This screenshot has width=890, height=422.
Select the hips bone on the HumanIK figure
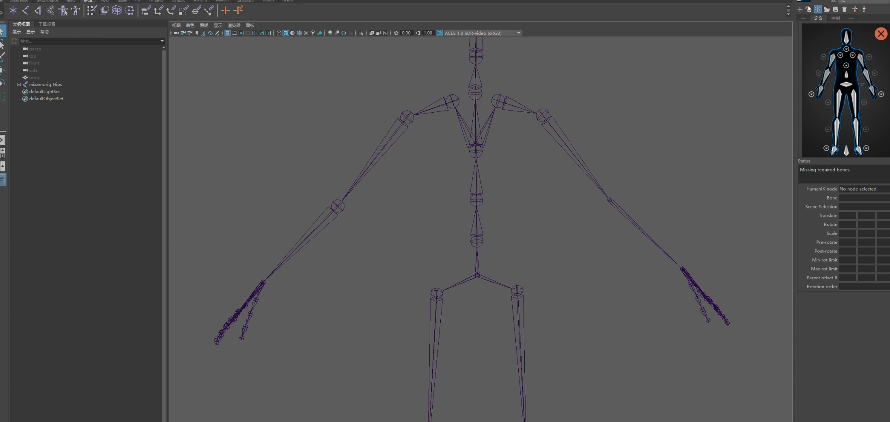click(x=846, y=84)
